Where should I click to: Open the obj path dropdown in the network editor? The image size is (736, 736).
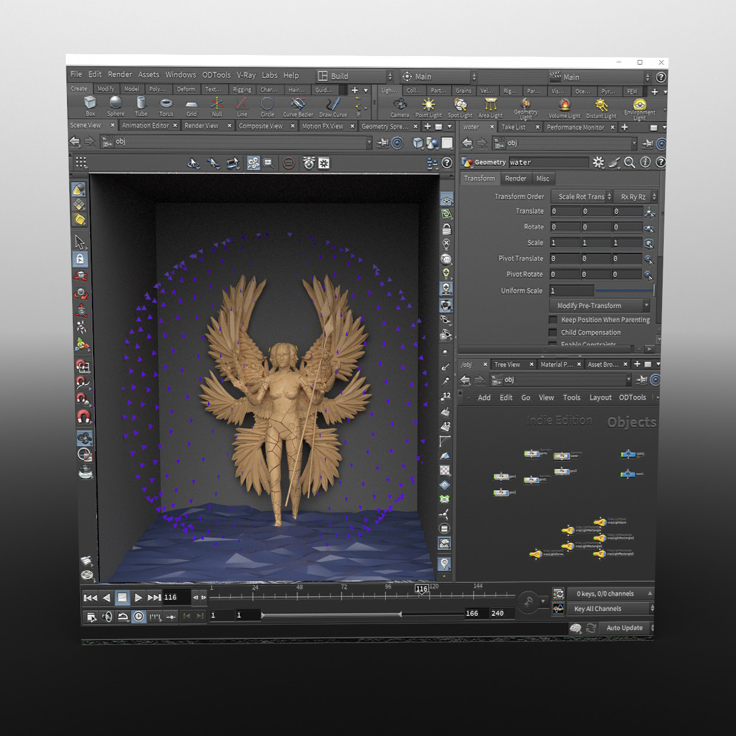tap(629, 380)
